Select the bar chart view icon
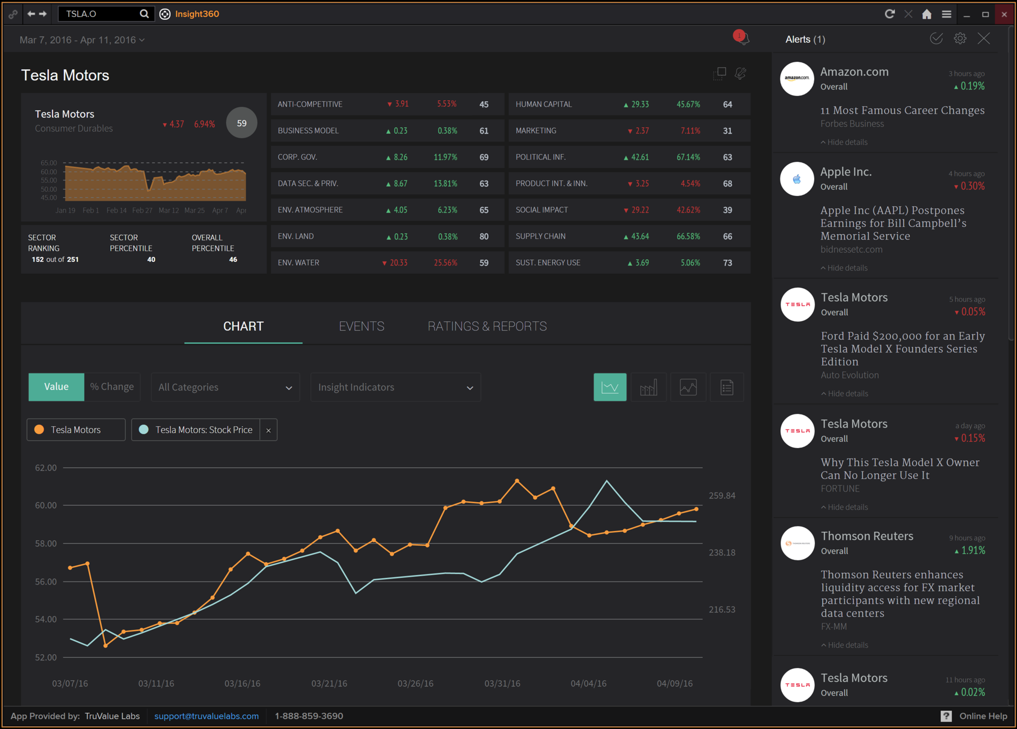Image resolution: width=1017 pixels, height=729 pixels. click(649, 387)
